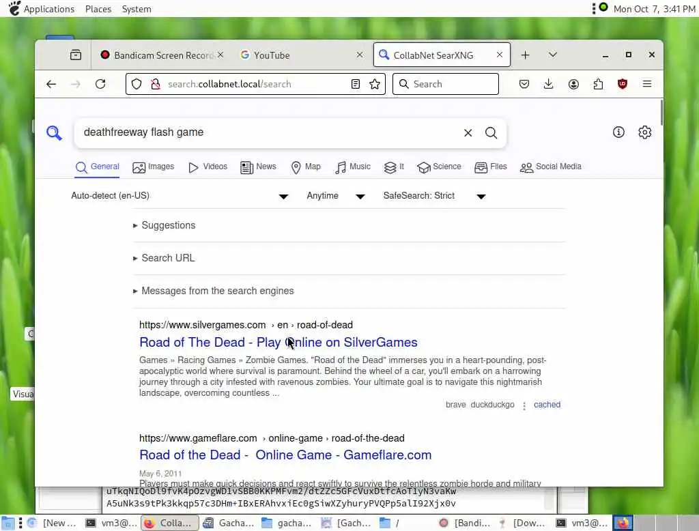This screenshot has height=531, width=699.
Task: Click the SearXNG logo magnifier
Action: pos(54,132)
